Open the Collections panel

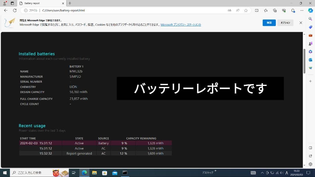pos(274,10)
